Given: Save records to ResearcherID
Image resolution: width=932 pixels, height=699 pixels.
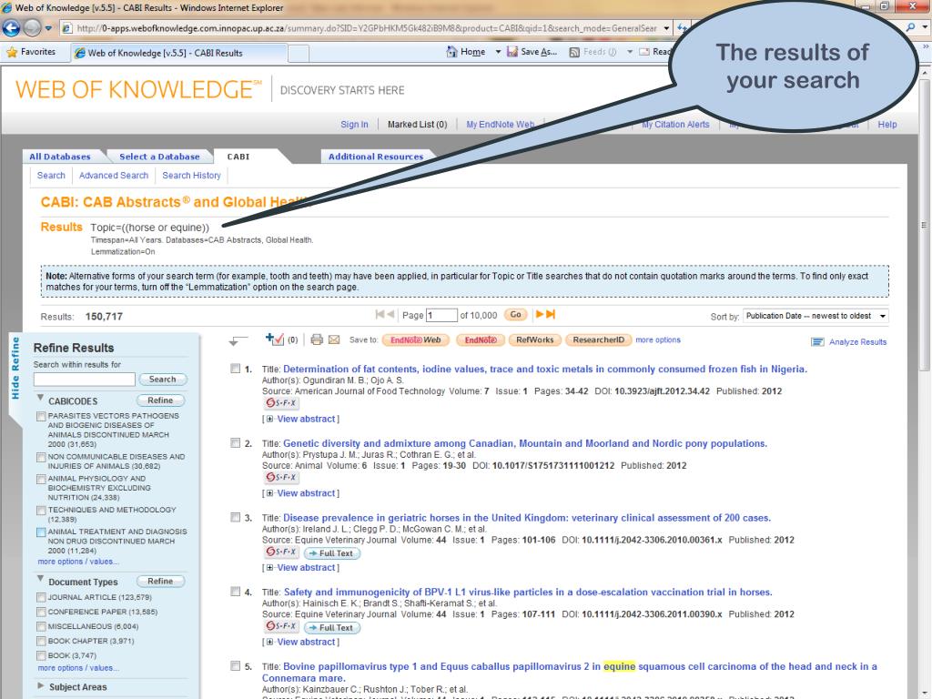Looking at the screenshot, I should coord(598,340).
